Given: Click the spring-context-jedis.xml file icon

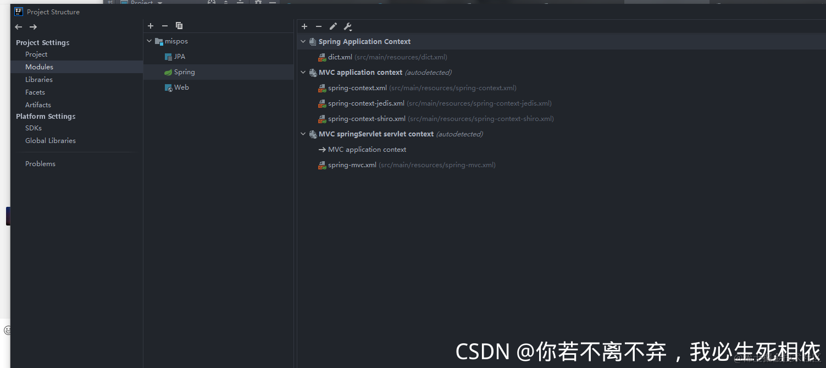Looking at the screenshot, I should 322,103.
